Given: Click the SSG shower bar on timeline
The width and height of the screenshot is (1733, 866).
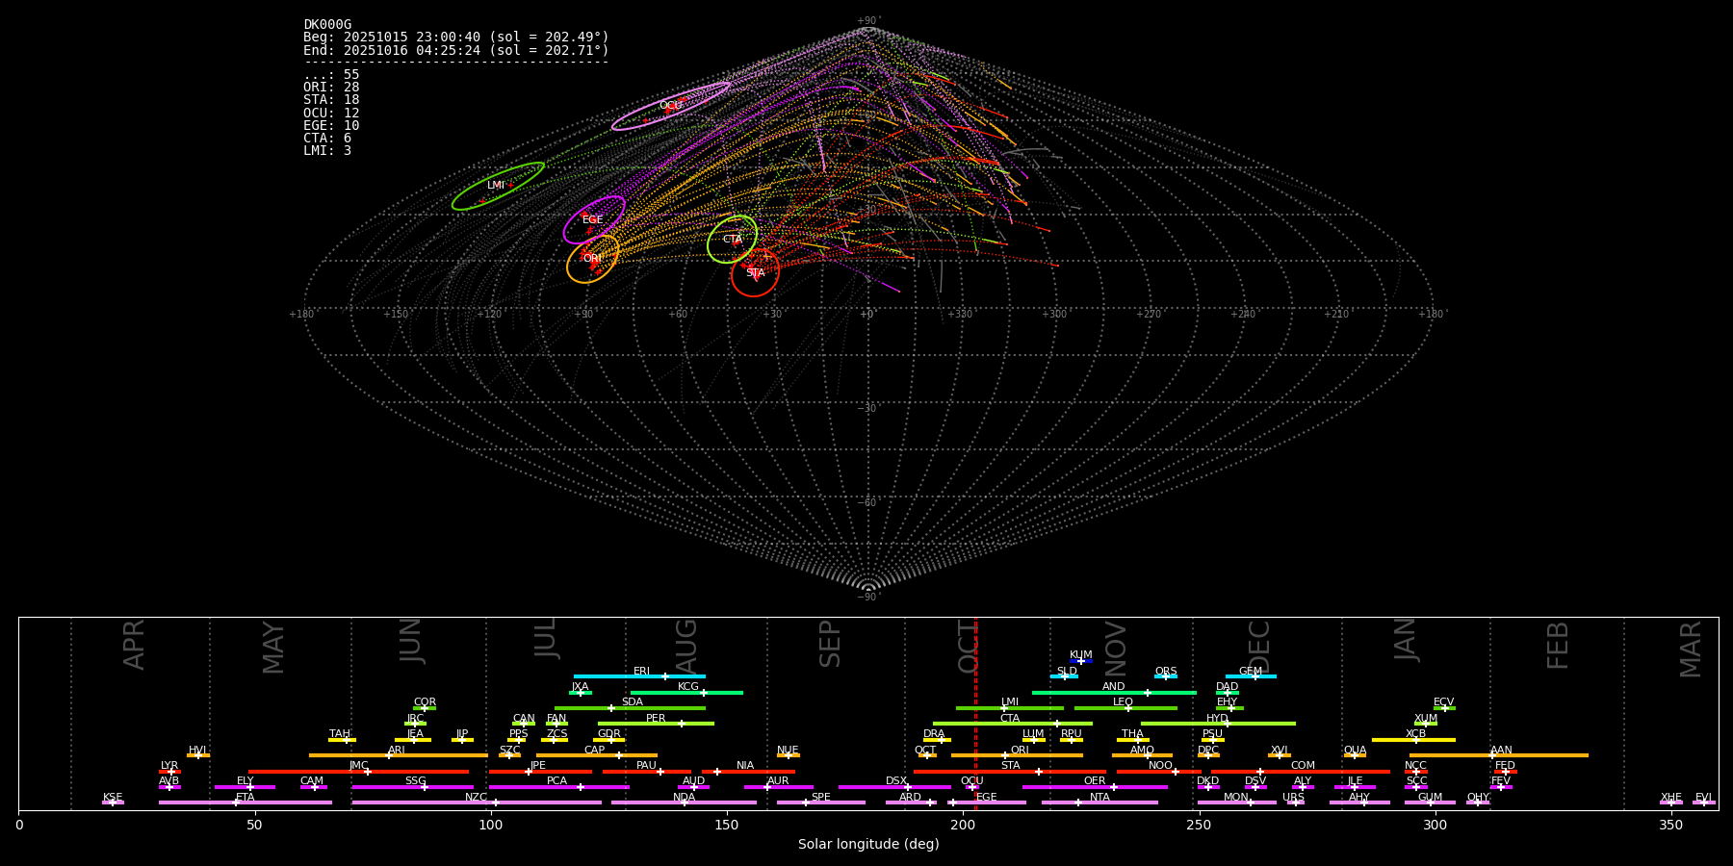Looking at the screenshot, I should click(x=413, y=787).
